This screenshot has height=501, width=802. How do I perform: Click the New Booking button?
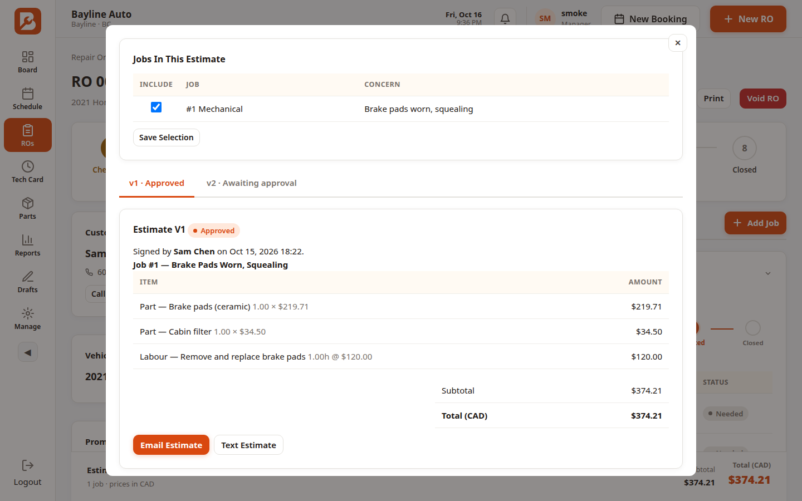point(651,19)
